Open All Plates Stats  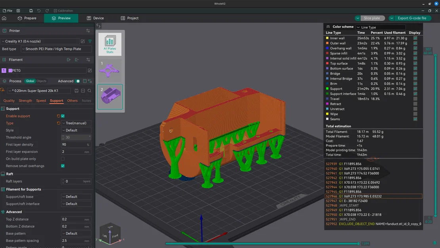[110, 44]
